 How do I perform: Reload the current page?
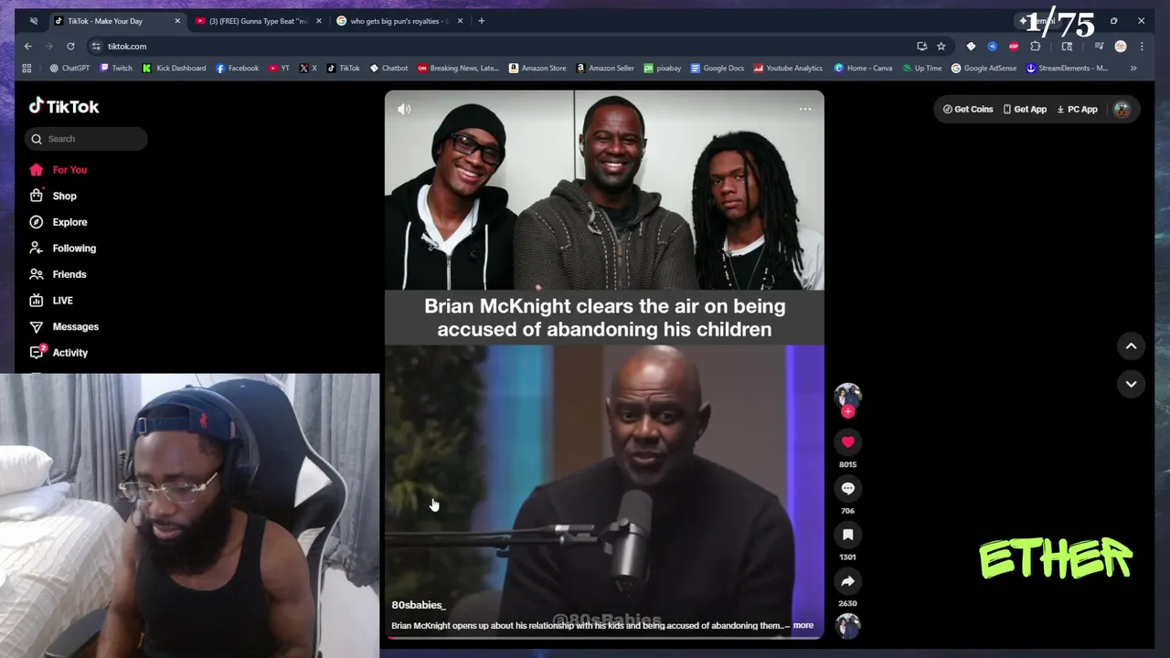click(x=70, y=47)
